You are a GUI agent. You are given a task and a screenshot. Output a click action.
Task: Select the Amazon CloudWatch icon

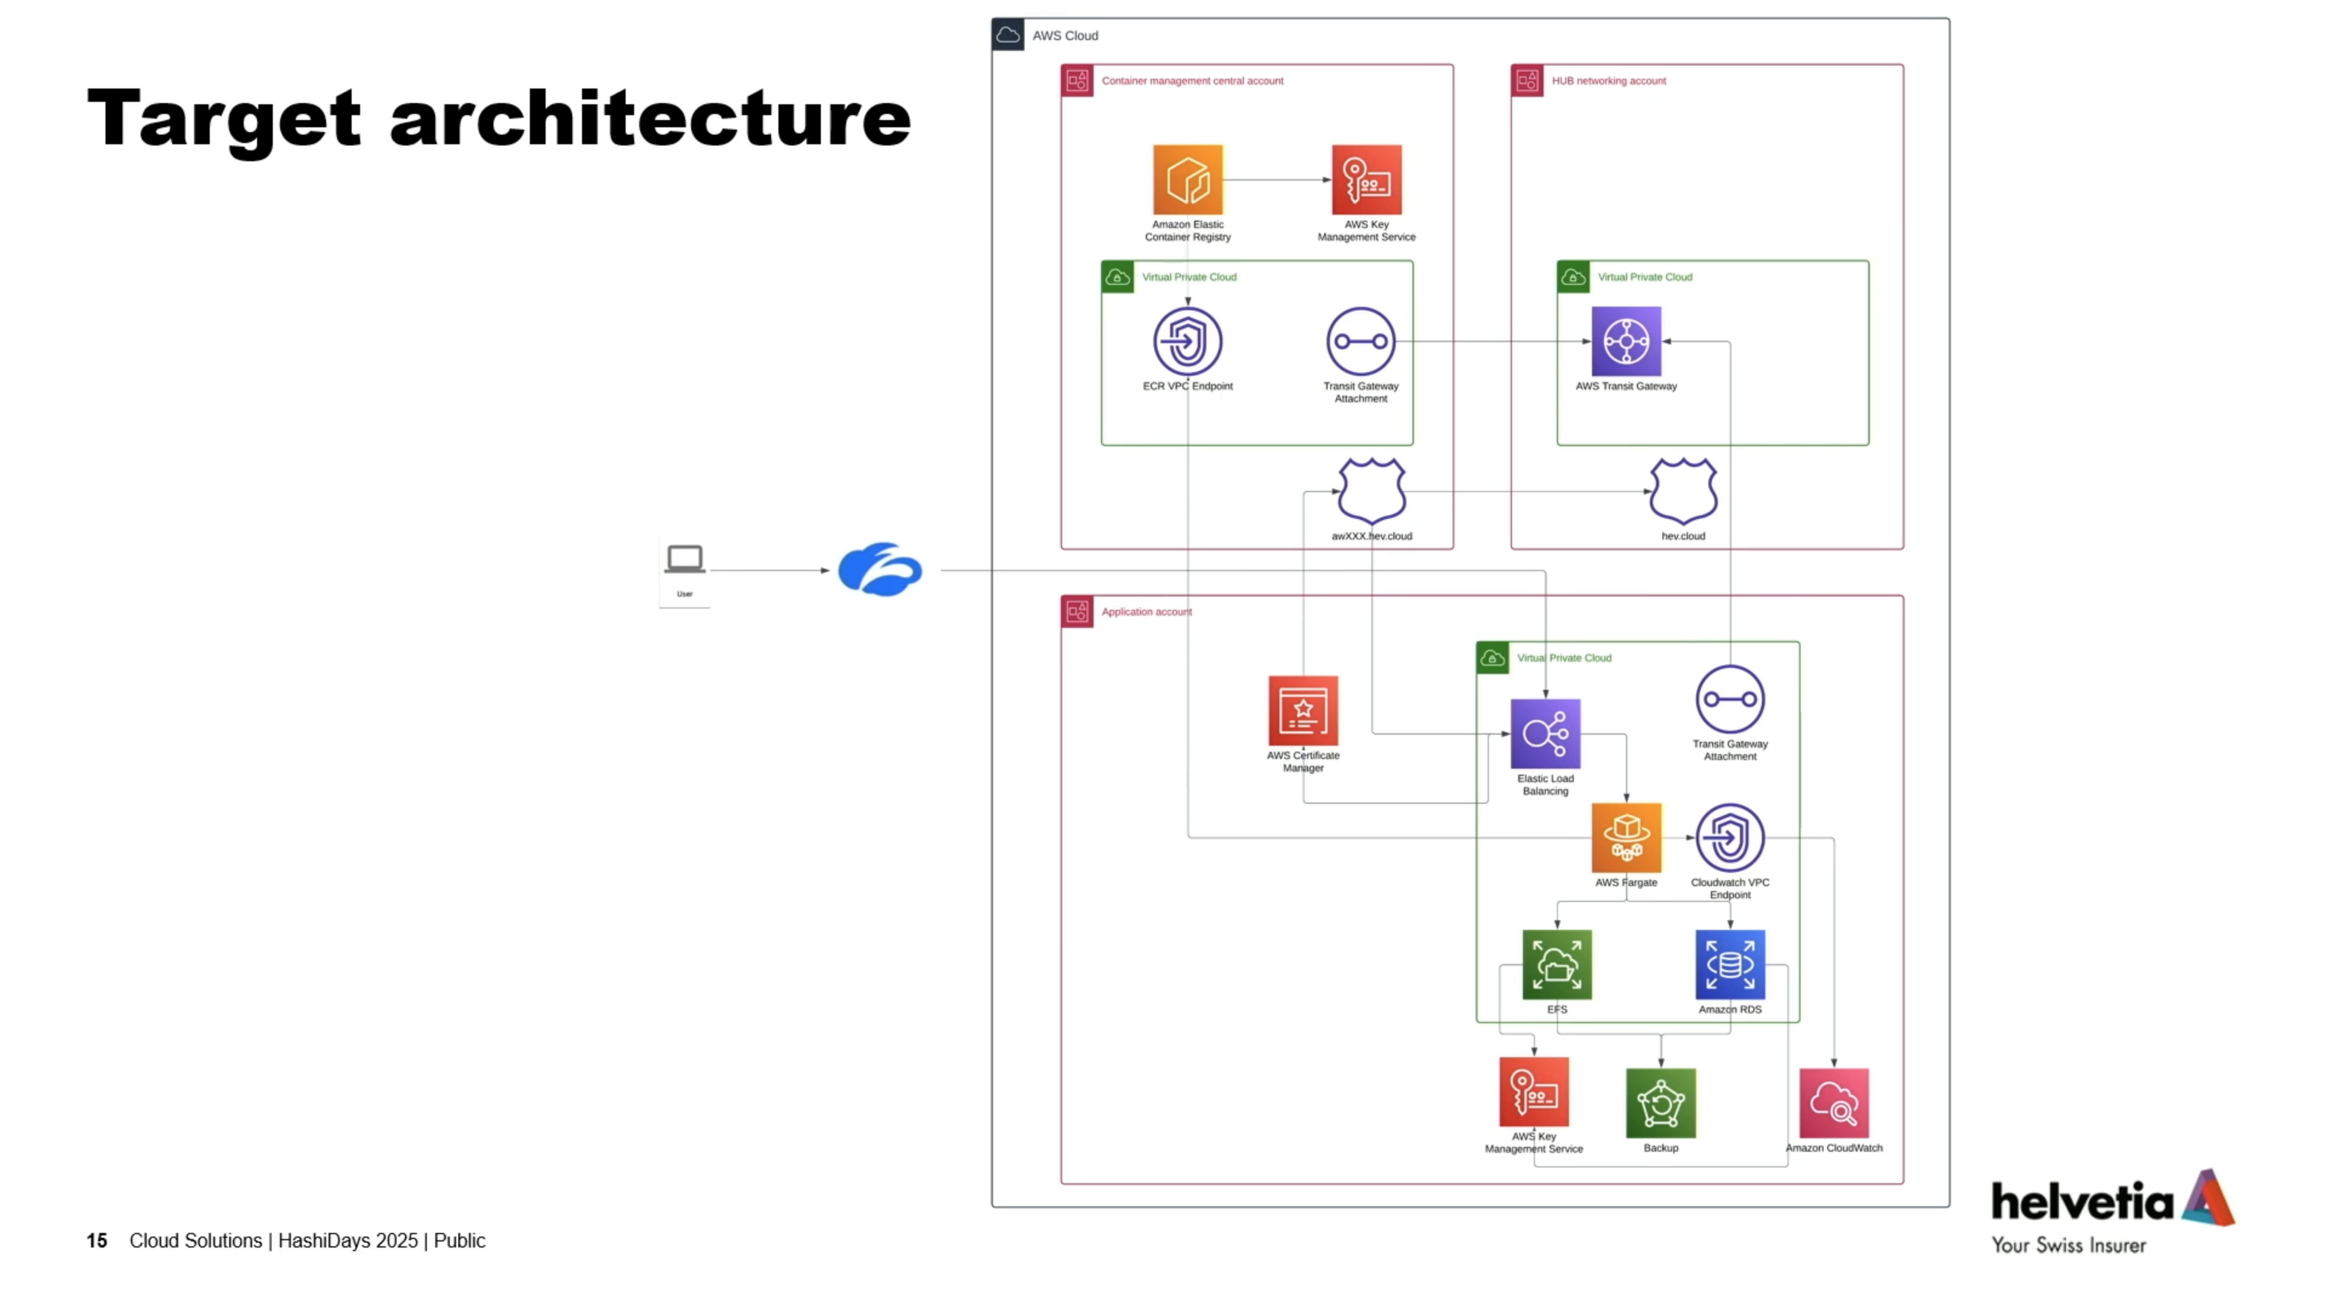click(1834, 1103)
